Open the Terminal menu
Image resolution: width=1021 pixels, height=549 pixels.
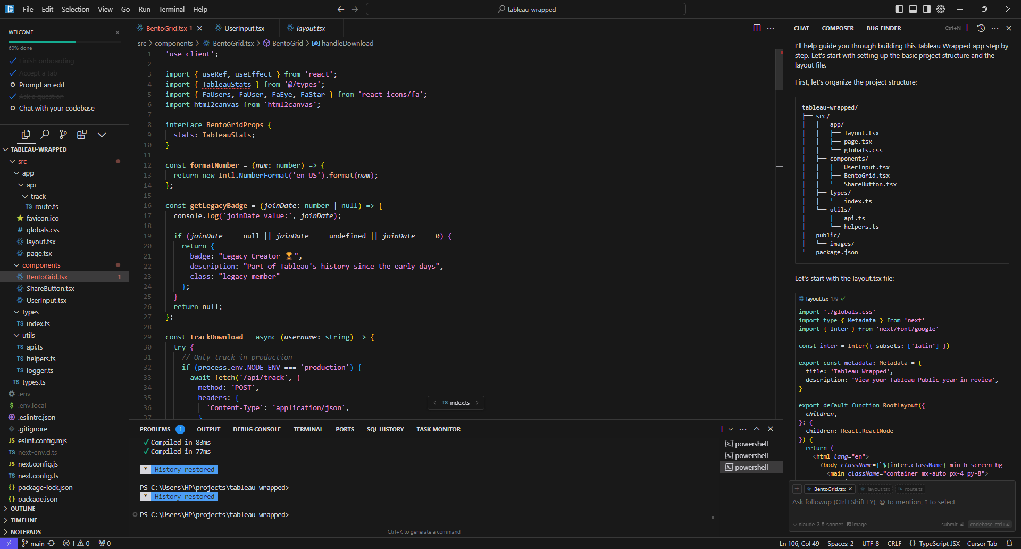171,10
